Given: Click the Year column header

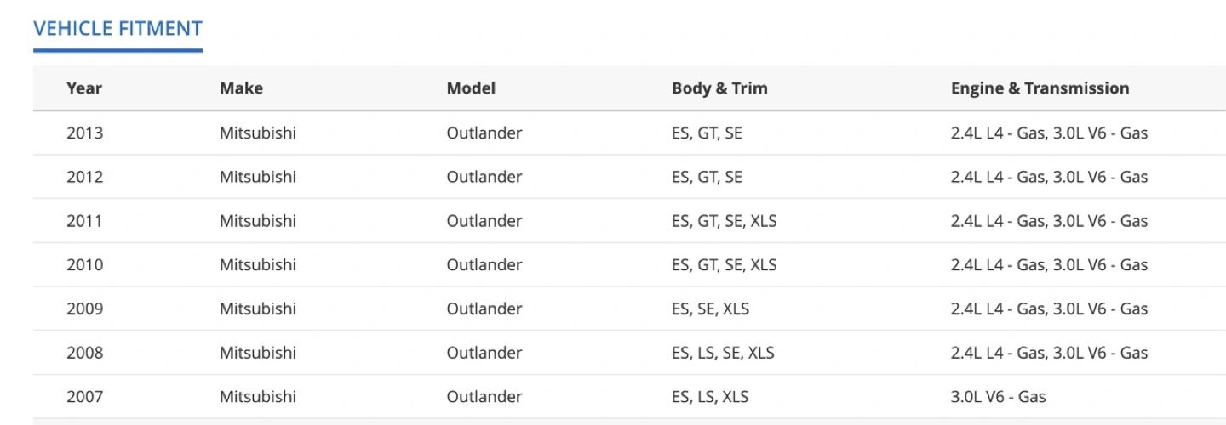Looking at the screenshot, I should 84,88.
